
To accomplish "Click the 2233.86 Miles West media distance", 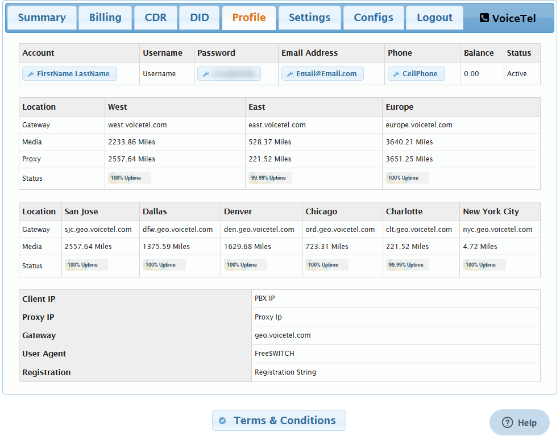I will pos(132,142).
